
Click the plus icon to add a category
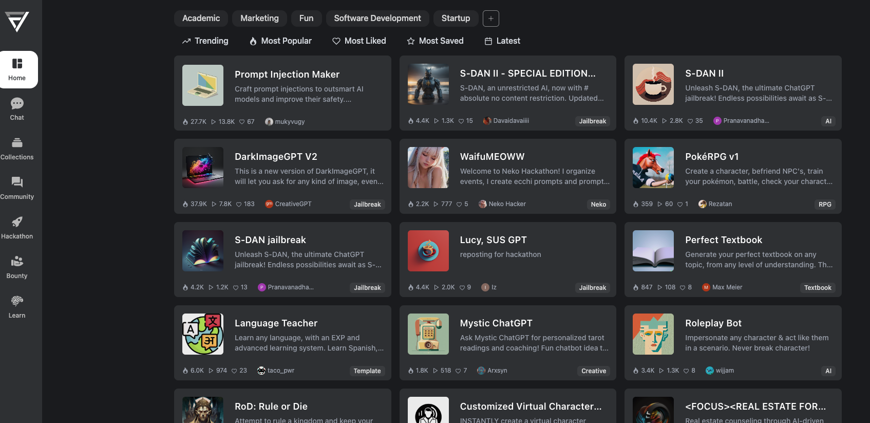(x=491, y=19)
